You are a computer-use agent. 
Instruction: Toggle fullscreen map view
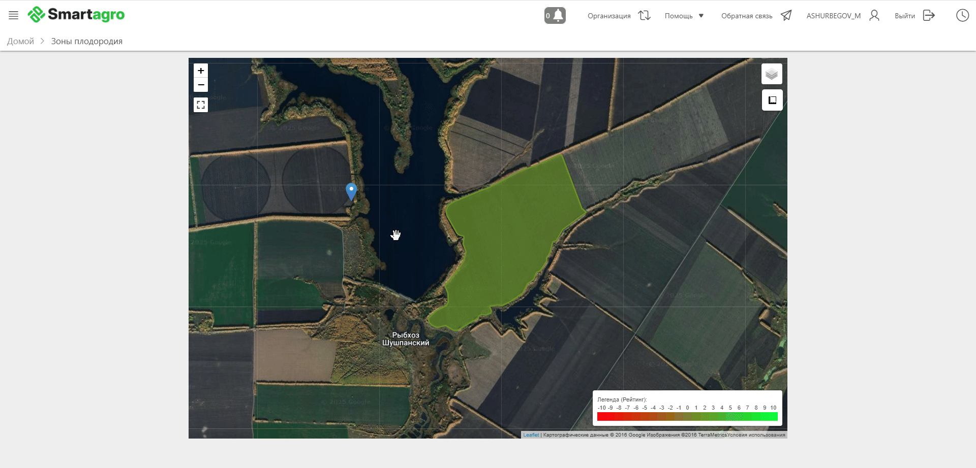[201, 105]
